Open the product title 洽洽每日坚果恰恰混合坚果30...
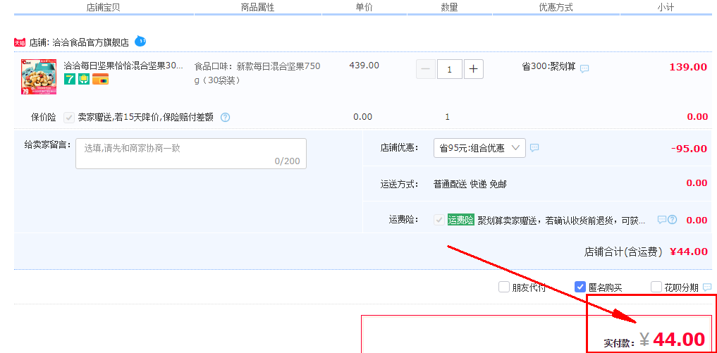Image resolution: width=717 pixels, height=353 pixels. click(x=123, y=66)
